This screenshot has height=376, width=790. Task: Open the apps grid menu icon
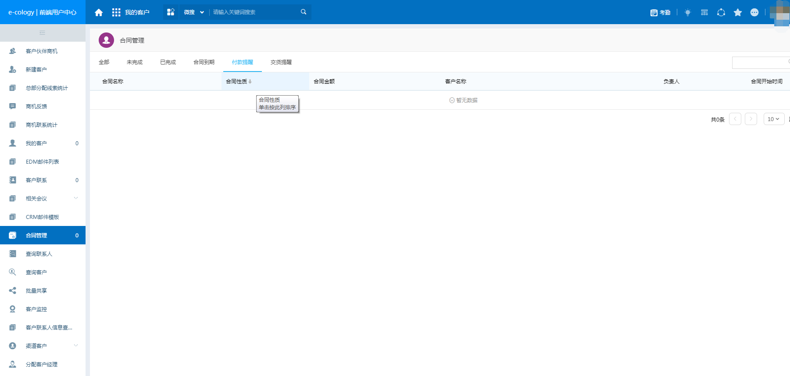(116, 12)
